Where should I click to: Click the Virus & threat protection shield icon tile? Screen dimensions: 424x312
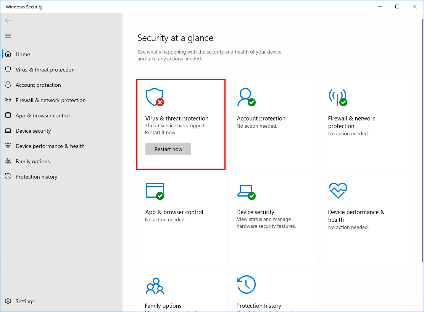click(x=155, y=97)
